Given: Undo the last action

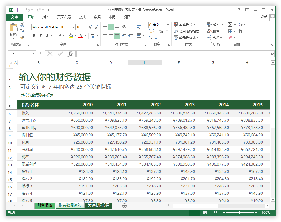Looking at the screenshot, I should (x=28, y=10).
